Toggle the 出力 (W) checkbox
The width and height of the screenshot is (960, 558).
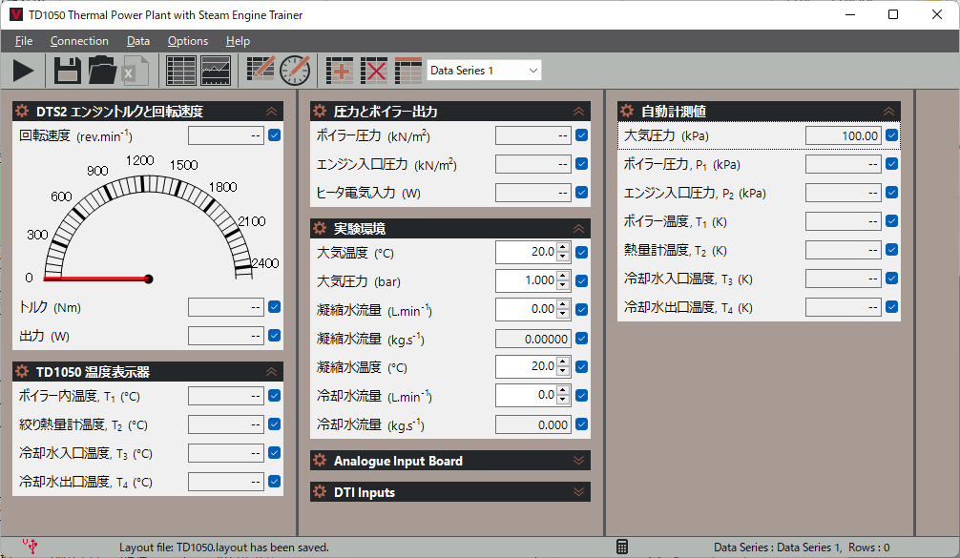(274, 336)
